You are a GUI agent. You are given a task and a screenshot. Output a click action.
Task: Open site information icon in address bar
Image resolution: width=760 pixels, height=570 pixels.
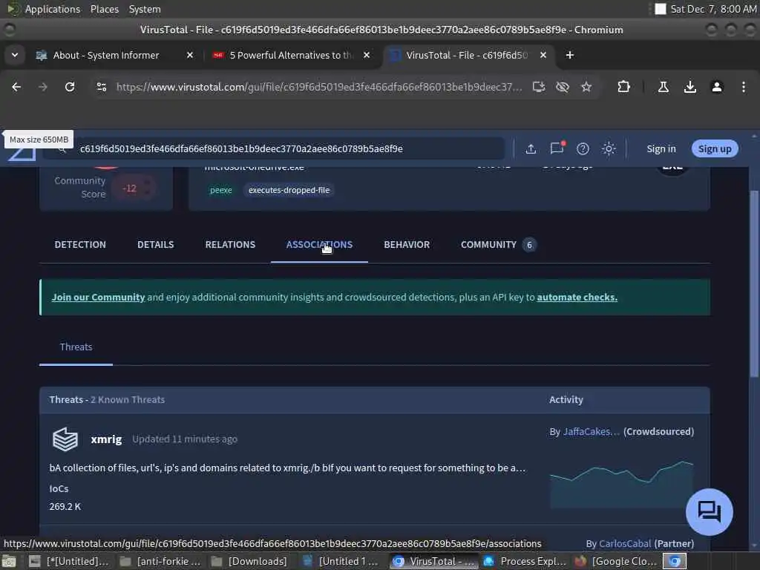coord(101,87)
